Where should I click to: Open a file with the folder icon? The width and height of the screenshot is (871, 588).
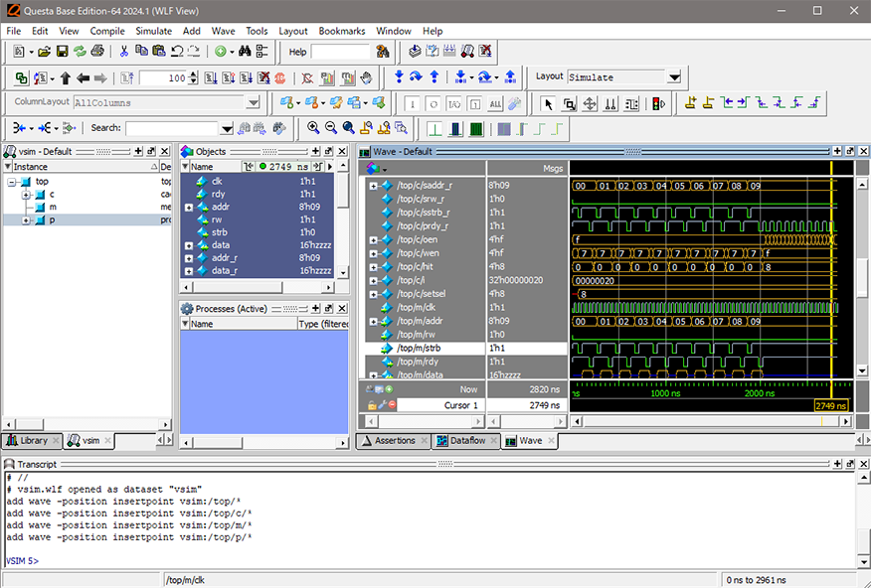click(x=45, y=52)
